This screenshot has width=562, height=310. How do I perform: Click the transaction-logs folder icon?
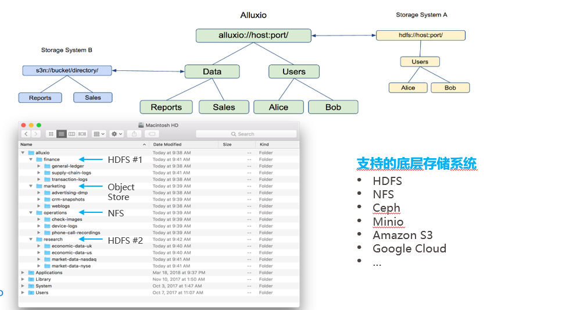point(47,179)
